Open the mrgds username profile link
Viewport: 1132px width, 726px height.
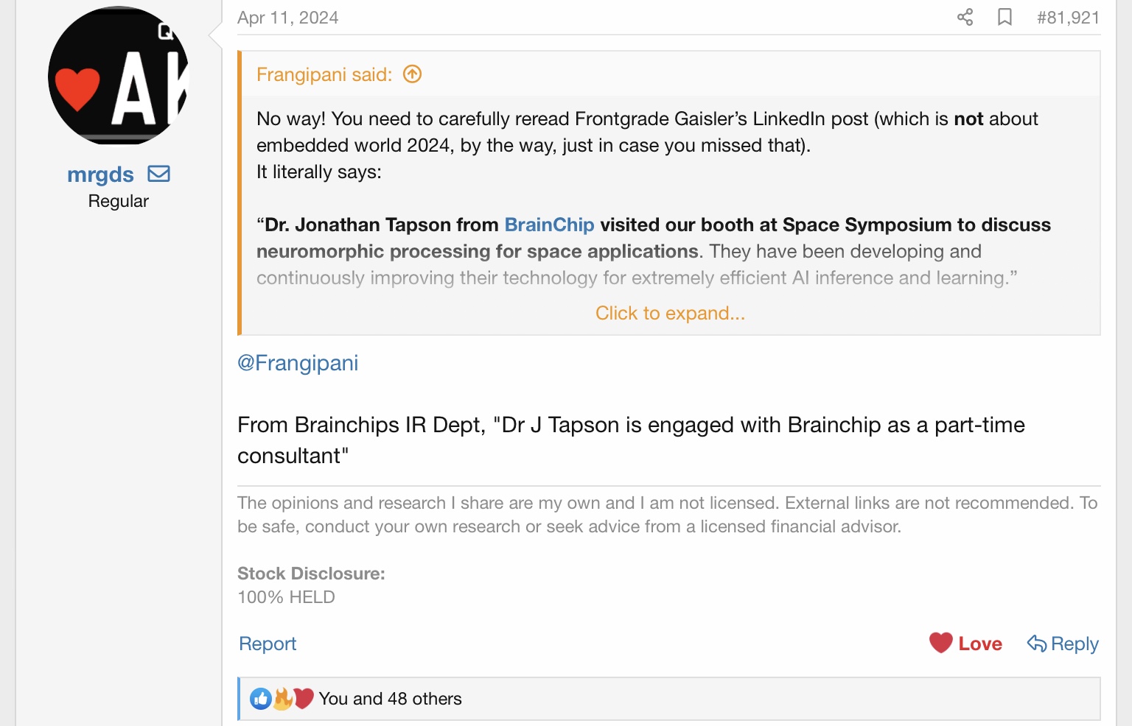[100, 175]
